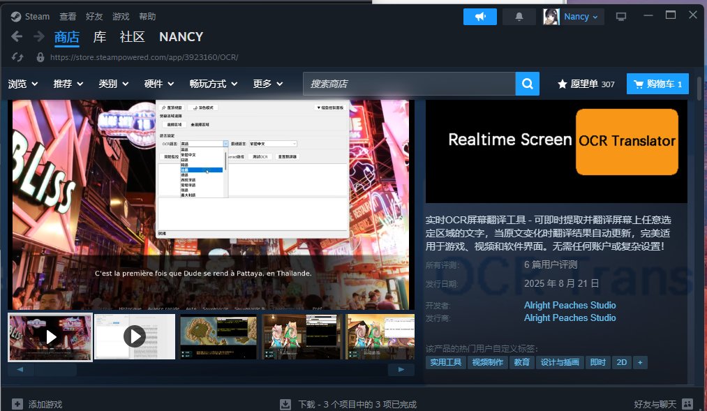Open the 帮助 menu
Screen dimensions: 707x411
pyautogui.click(x=147, y=17)
